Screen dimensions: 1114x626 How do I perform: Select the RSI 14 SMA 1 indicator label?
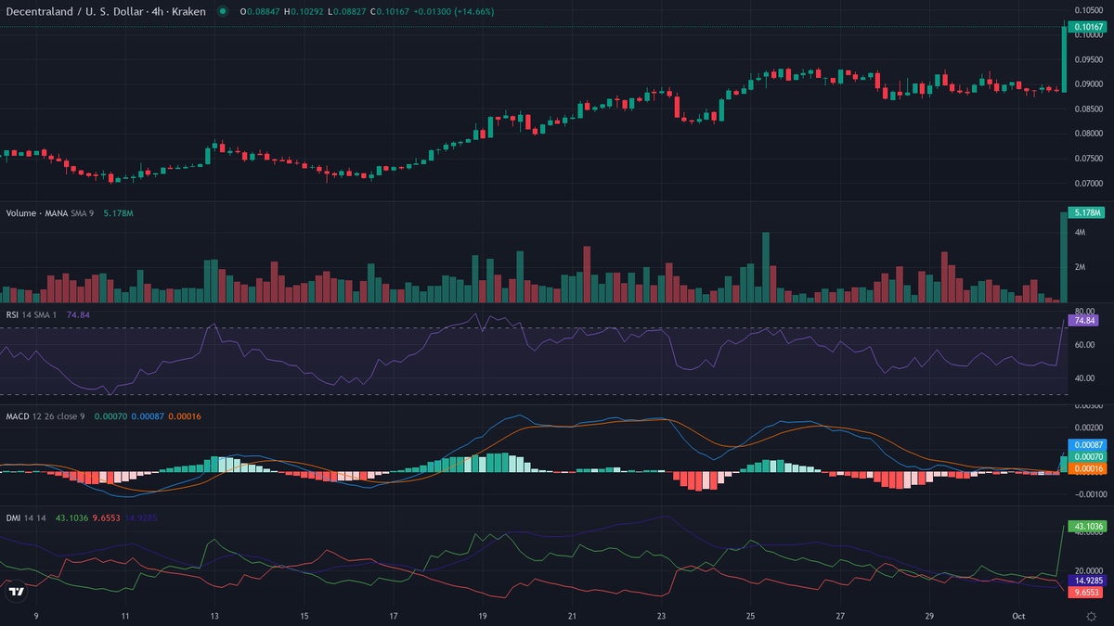click(x=33, y=314)
